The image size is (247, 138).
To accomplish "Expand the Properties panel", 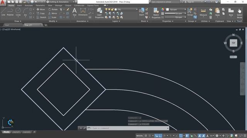I will [168, 21].
